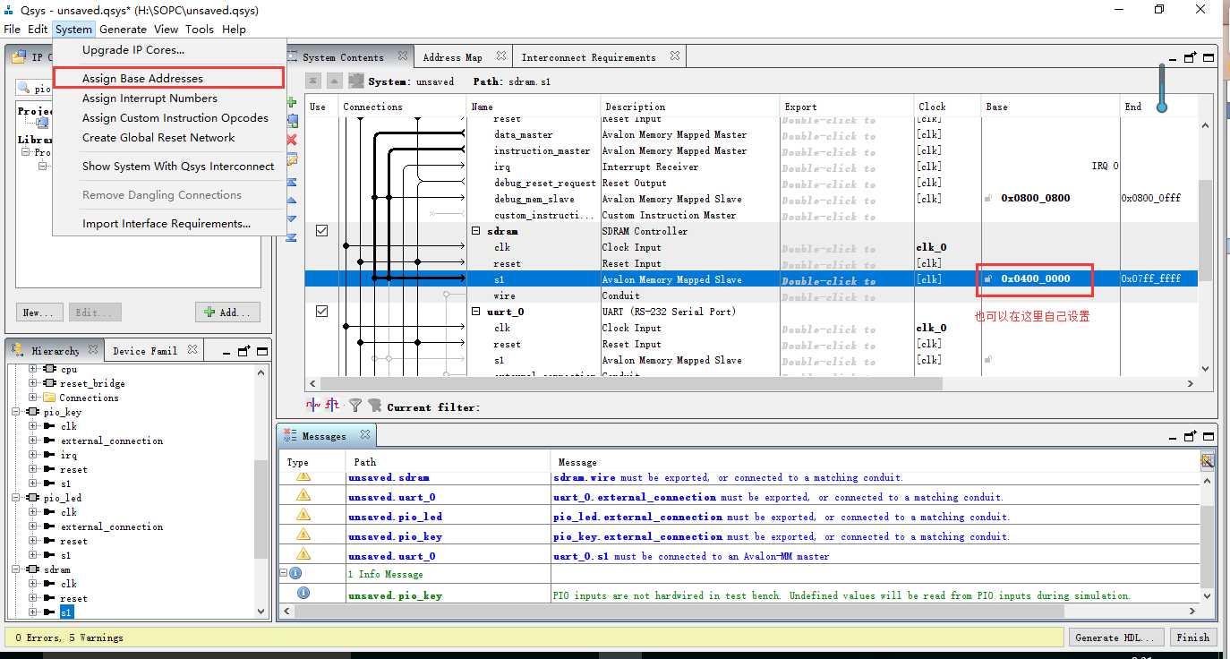
Task: Choose Show System With Qsys Interconnect
Action: [168, 167]
